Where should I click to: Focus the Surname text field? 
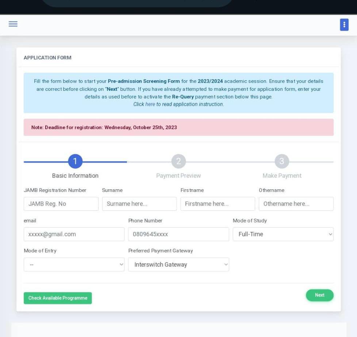point(139,204)
